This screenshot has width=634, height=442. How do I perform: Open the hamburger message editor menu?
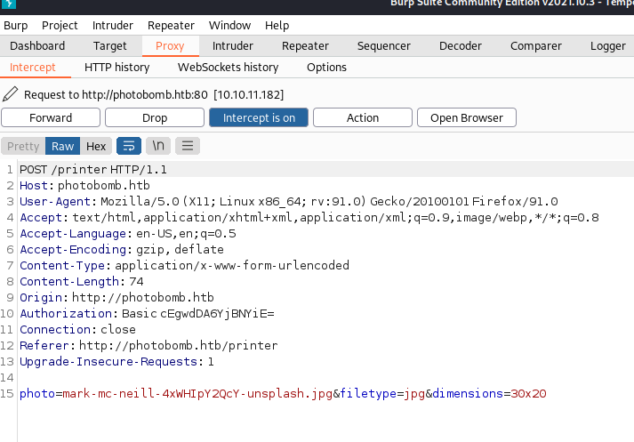point(188,146)
